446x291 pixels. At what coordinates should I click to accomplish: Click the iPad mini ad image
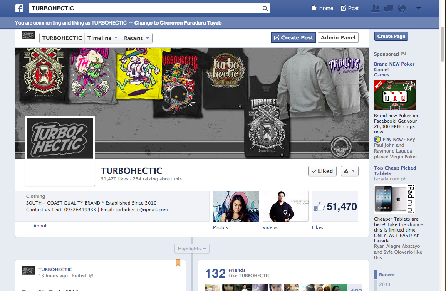tap(395, 199)
